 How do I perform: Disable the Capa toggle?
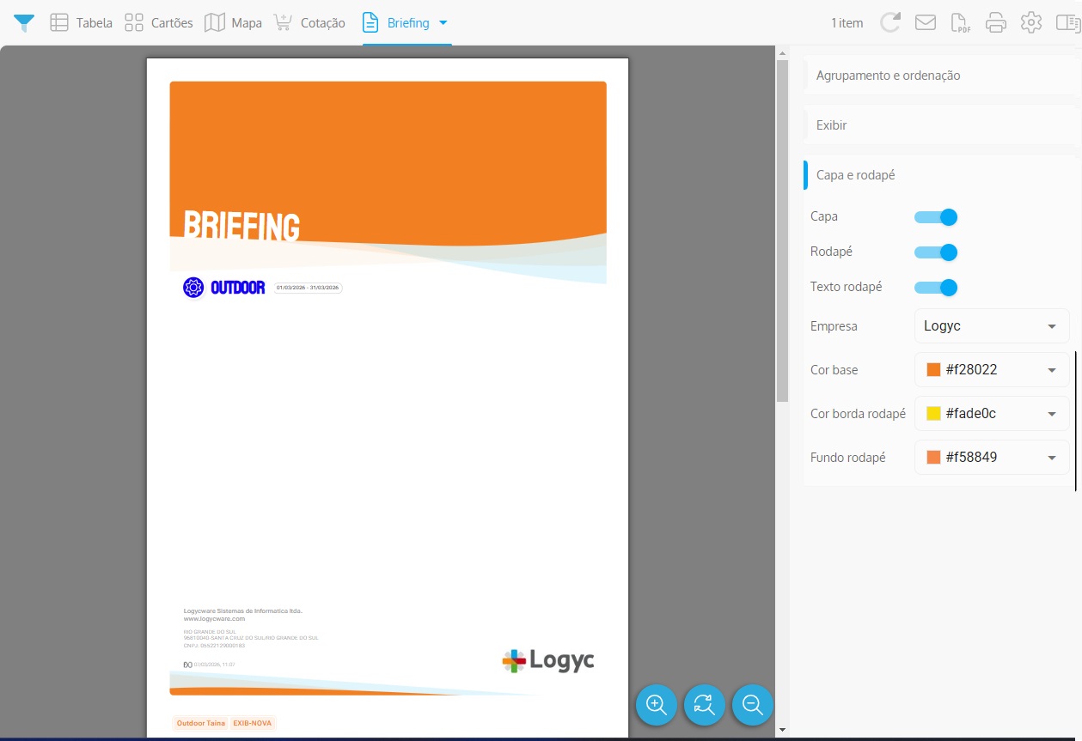(x=936, y=217)
